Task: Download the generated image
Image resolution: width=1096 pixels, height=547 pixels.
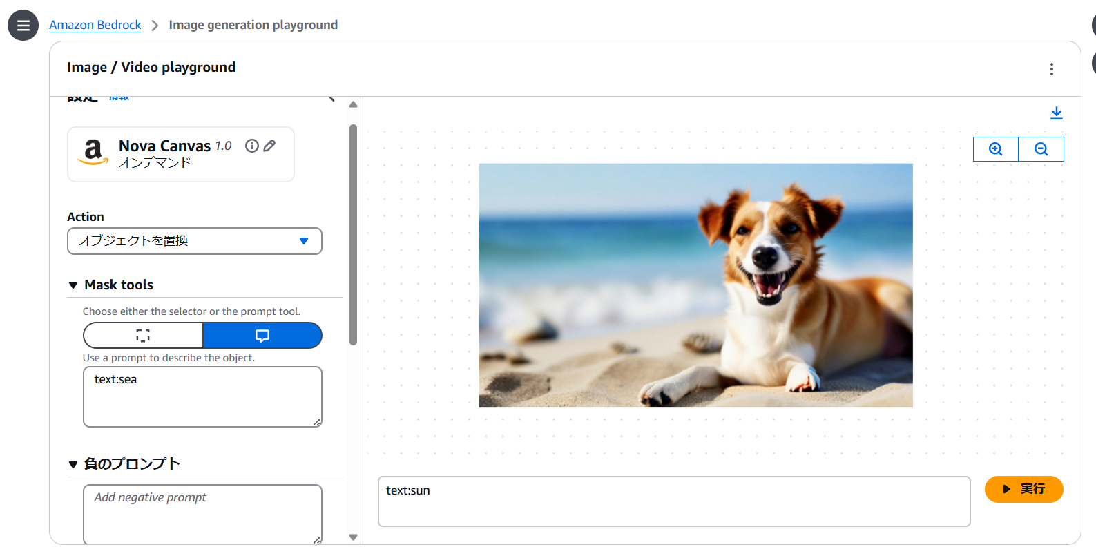Action: tap(1056, 113)
